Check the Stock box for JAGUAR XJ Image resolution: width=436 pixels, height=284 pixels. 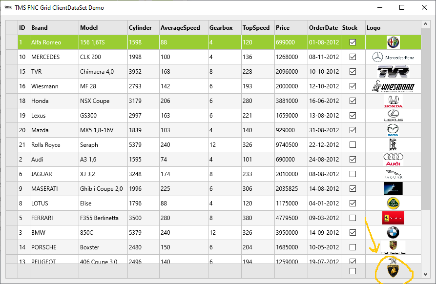coord(353,174)
